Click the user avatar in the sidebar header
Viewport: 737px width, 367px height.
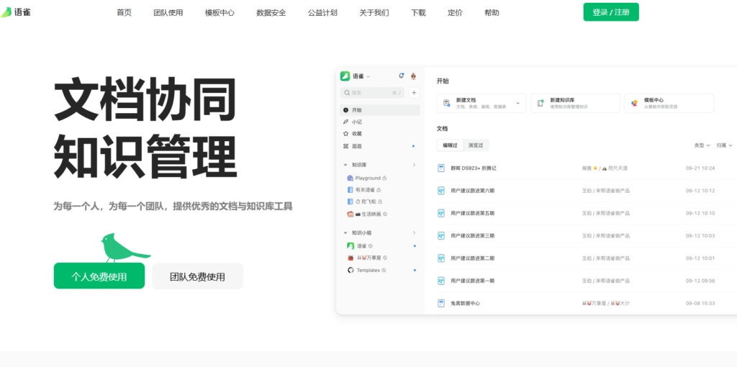[x=414, y=76]
